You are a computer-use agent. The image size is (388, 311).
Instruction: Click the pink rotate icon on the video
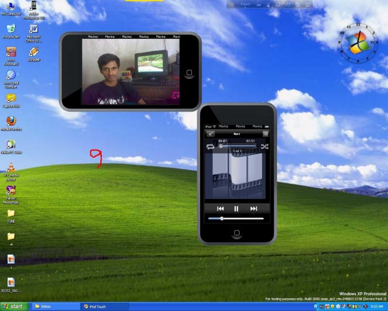click(x=176, y=95)
